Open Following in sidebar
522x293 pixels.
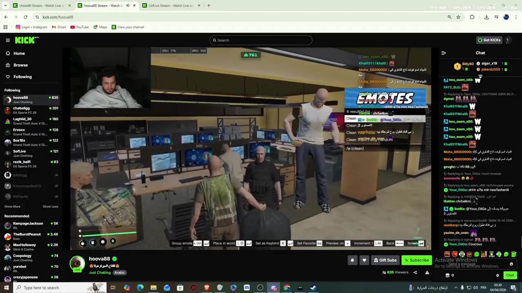tap(18, 77)
